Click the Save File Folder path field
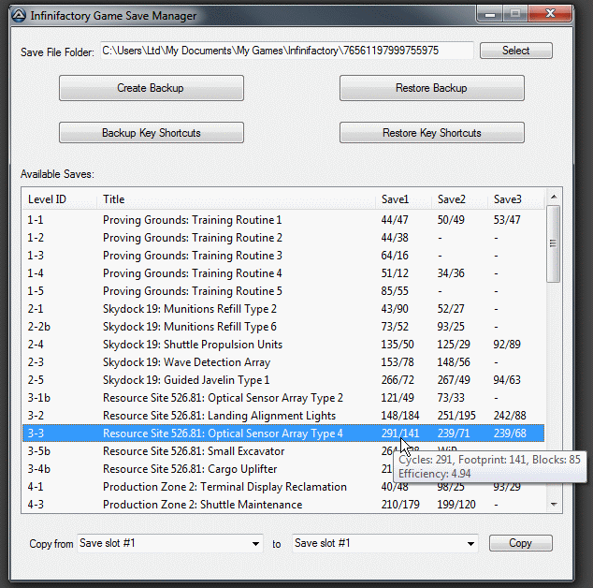The height and width of the screenshot is (588, 593). point(287,51)
